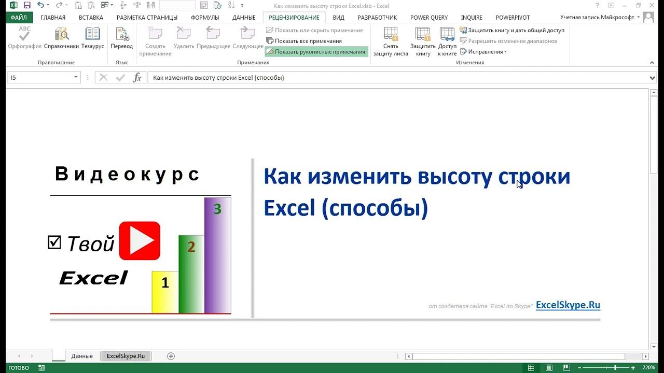The width and height of the screenshot is (664, 373).
Task: Open the ФАЙЛ tab
Action: tap(19, 18)
